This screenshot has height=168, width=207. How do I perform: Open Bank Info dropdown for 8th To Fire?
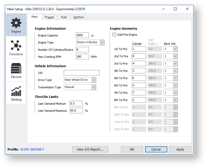(x=171, y=100)
